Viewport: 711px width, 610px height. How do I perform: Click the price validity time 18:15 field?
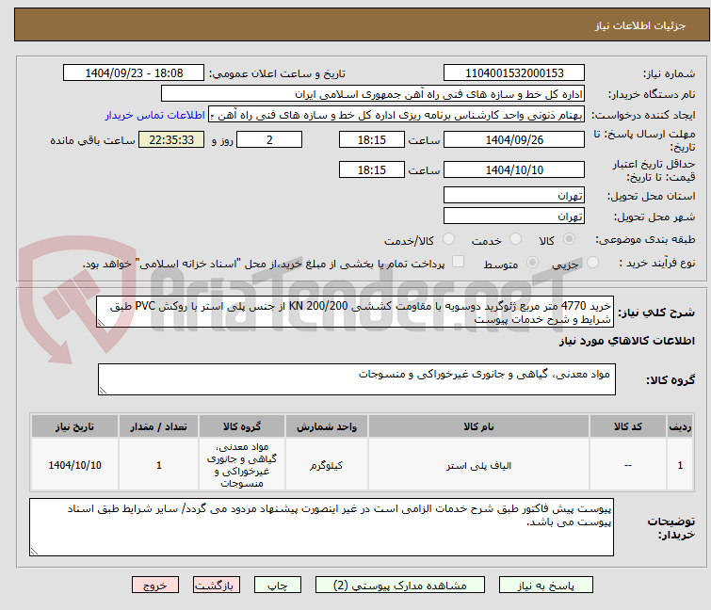pyautogui.click(x=372, y=169)
